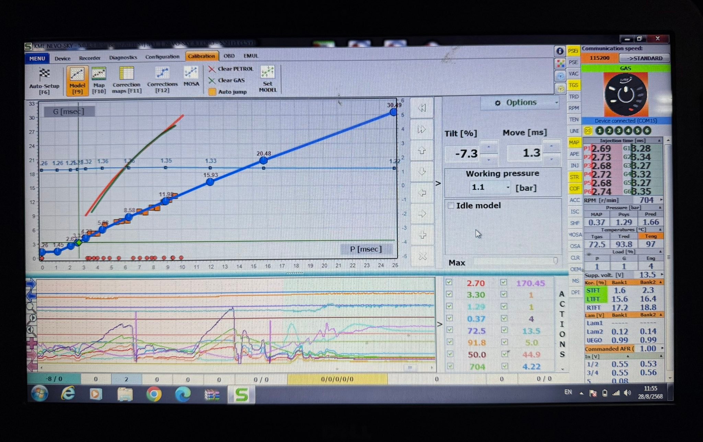Click the TGS side button

(573, 85)
